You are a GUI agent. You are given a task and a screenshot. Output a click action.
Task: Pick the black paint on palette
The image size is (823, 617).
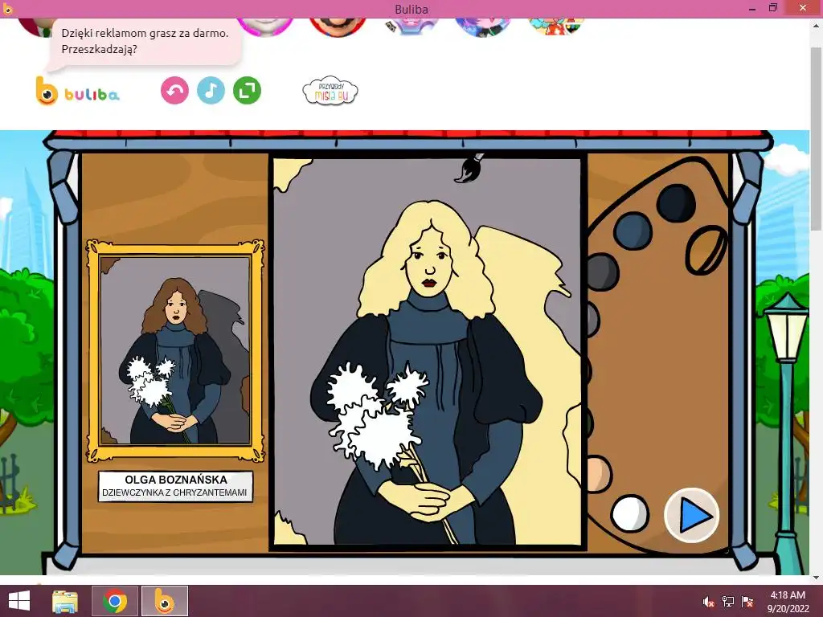(676, 203)
